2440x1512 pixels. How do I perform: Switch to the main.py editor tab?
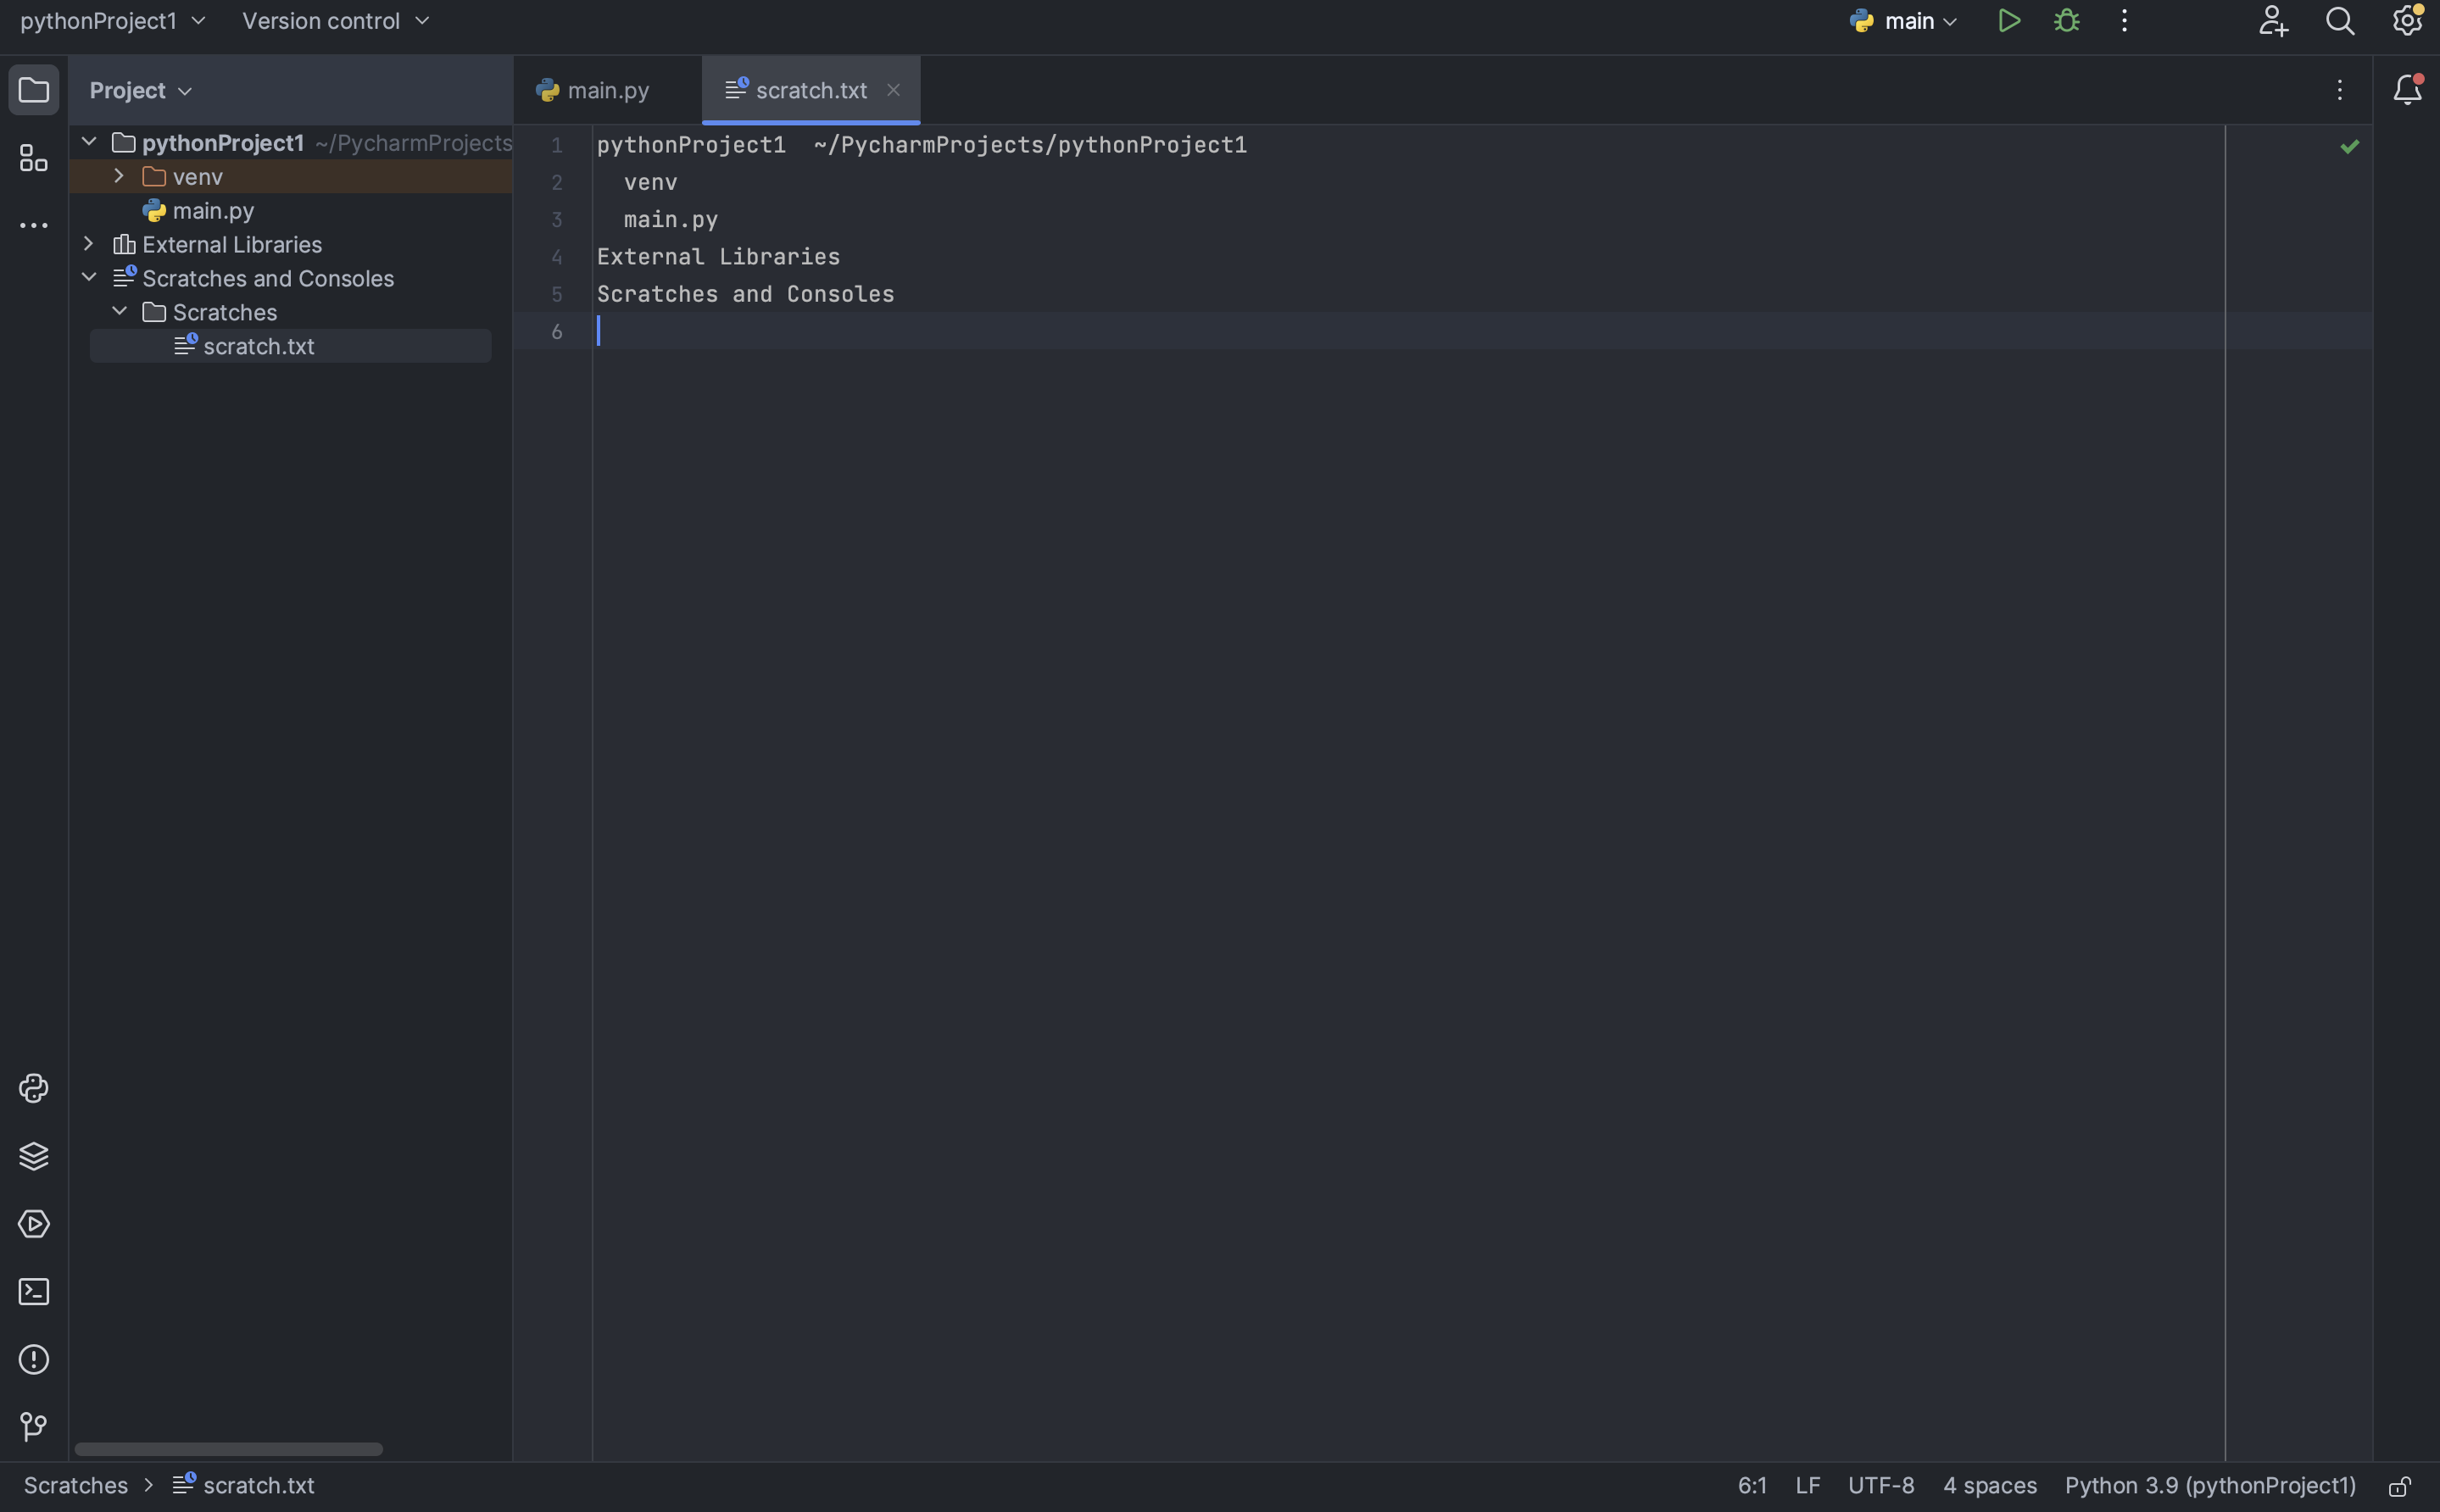pyautogui.click(x=607, y=91)
